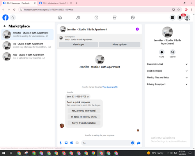Image resolution: width=195 pixels, height=156 pixels.
Task: Go back in browser history
Action: point(4,10)
